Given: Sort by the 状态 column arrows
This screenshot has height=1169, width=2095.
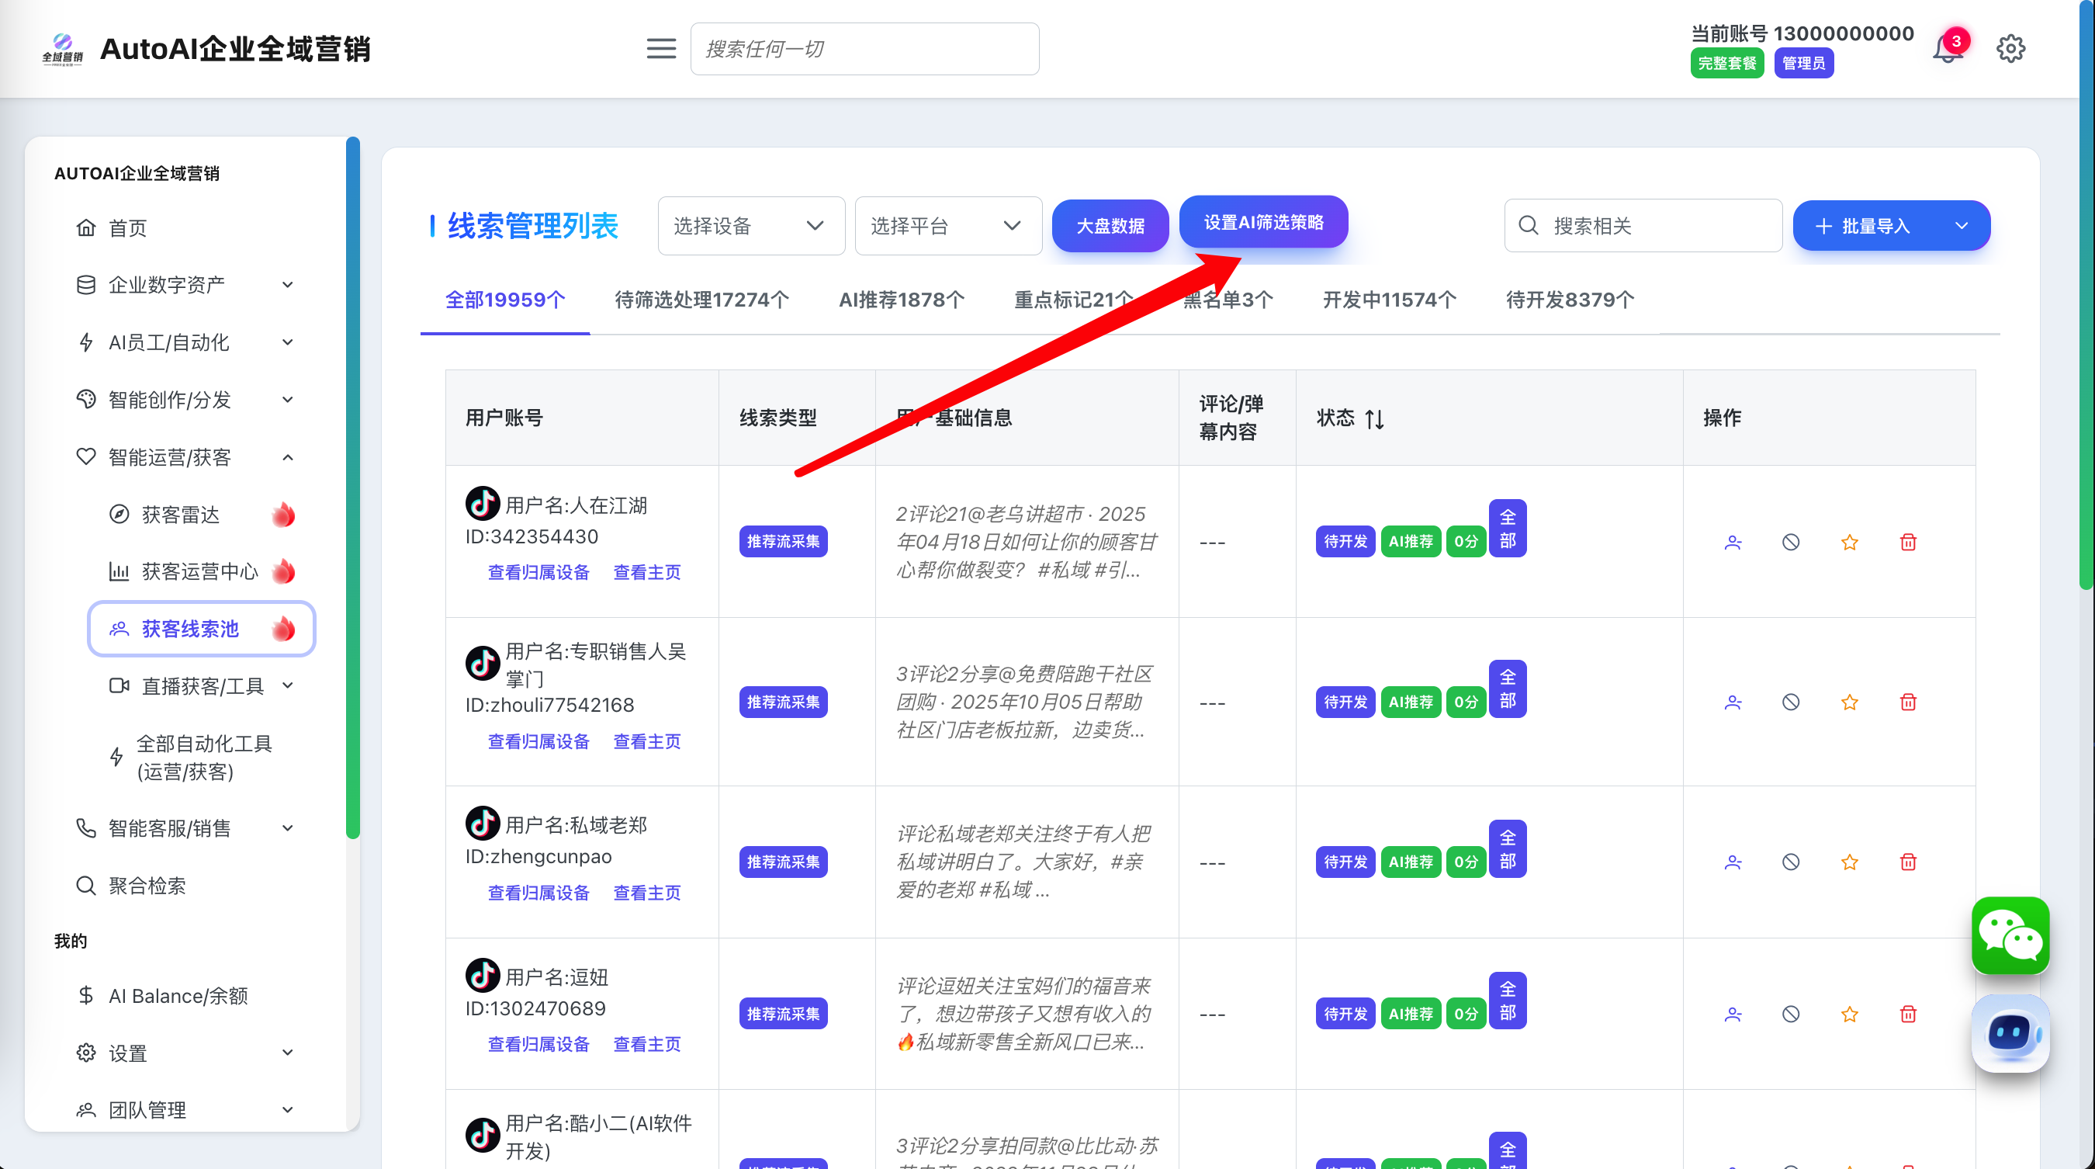Looking at the screenshot, I should (x=1374, y=419).
